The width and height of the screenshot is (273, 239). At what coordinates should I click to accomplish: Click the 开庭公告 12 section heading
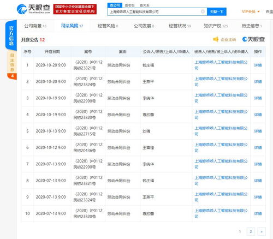[33, 40]
